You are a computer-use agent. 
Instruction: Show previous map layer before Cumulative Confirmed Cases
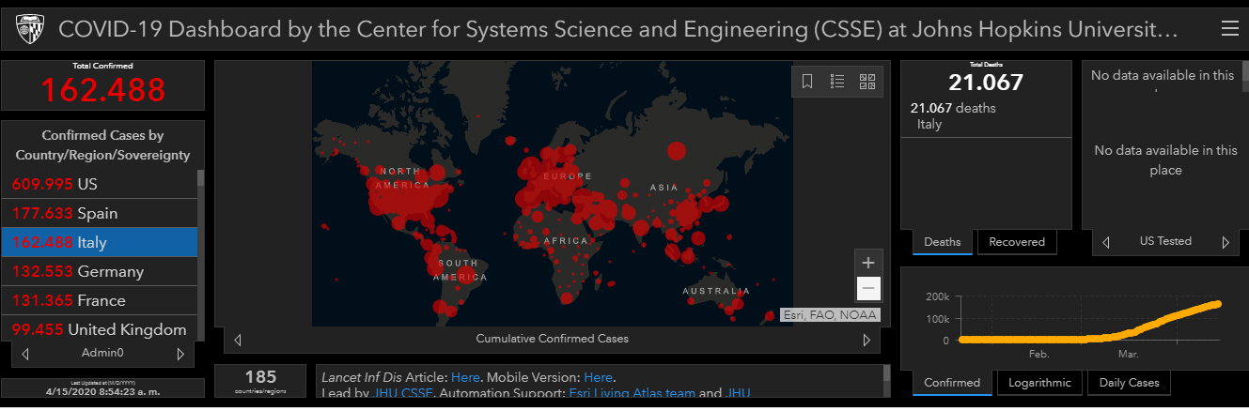click(238, 340)
